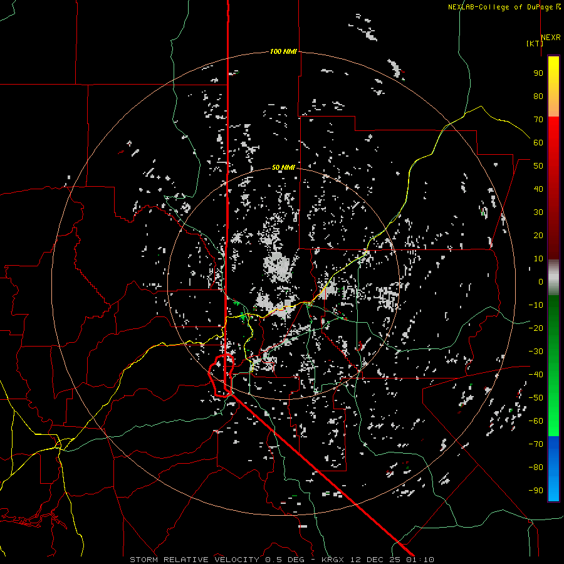Click the NEXR label above the scale
564x564 pixels.
click(x=551, y=38)
